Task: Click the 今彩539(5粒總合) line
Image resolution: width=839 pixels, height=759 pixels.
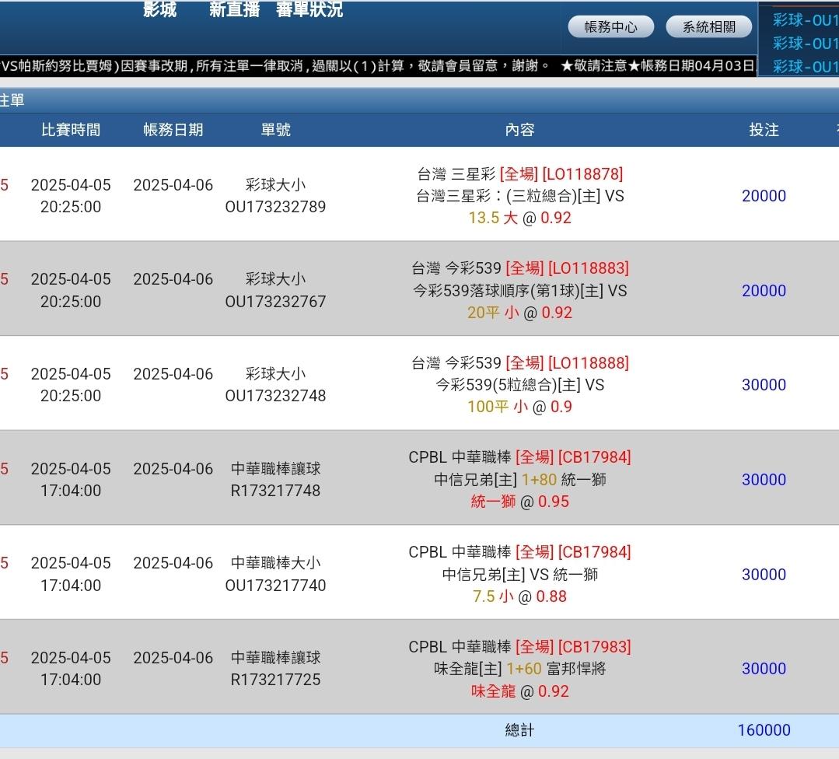Action: click(519, 385)
